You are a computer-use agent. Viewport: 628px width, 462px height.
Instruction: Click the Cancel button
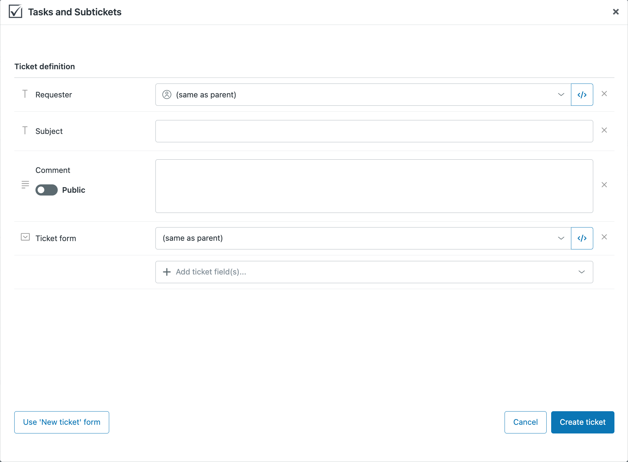[525, 422]
